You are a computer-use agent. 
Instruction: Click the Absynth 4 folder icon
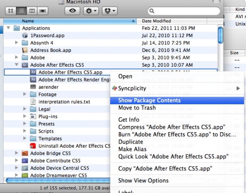[25, 43]
